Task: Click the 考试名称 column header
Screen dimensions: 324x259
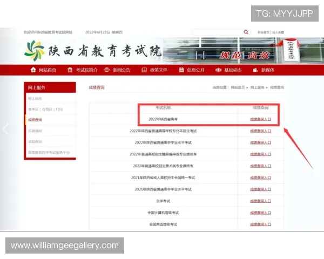Action: (163, 107)
